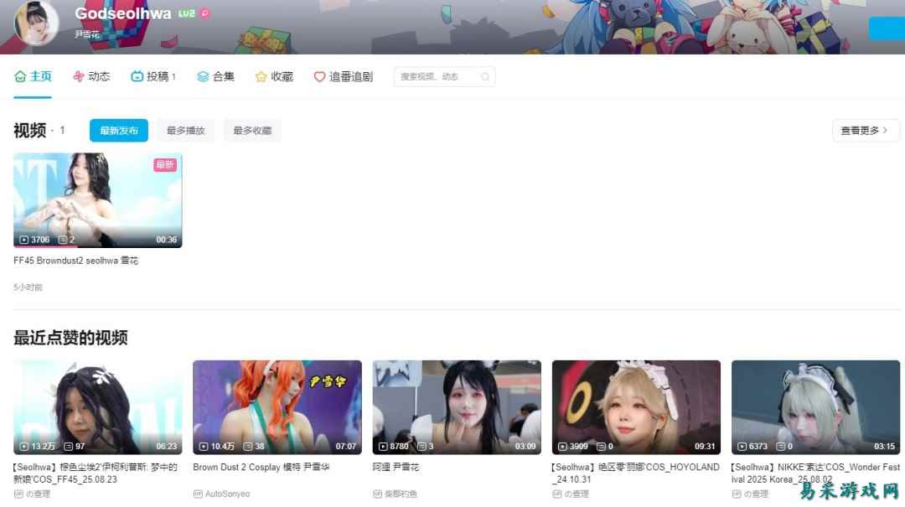Select the 最新发布 sort filter
Screen dimensions: 905x507
119,131
